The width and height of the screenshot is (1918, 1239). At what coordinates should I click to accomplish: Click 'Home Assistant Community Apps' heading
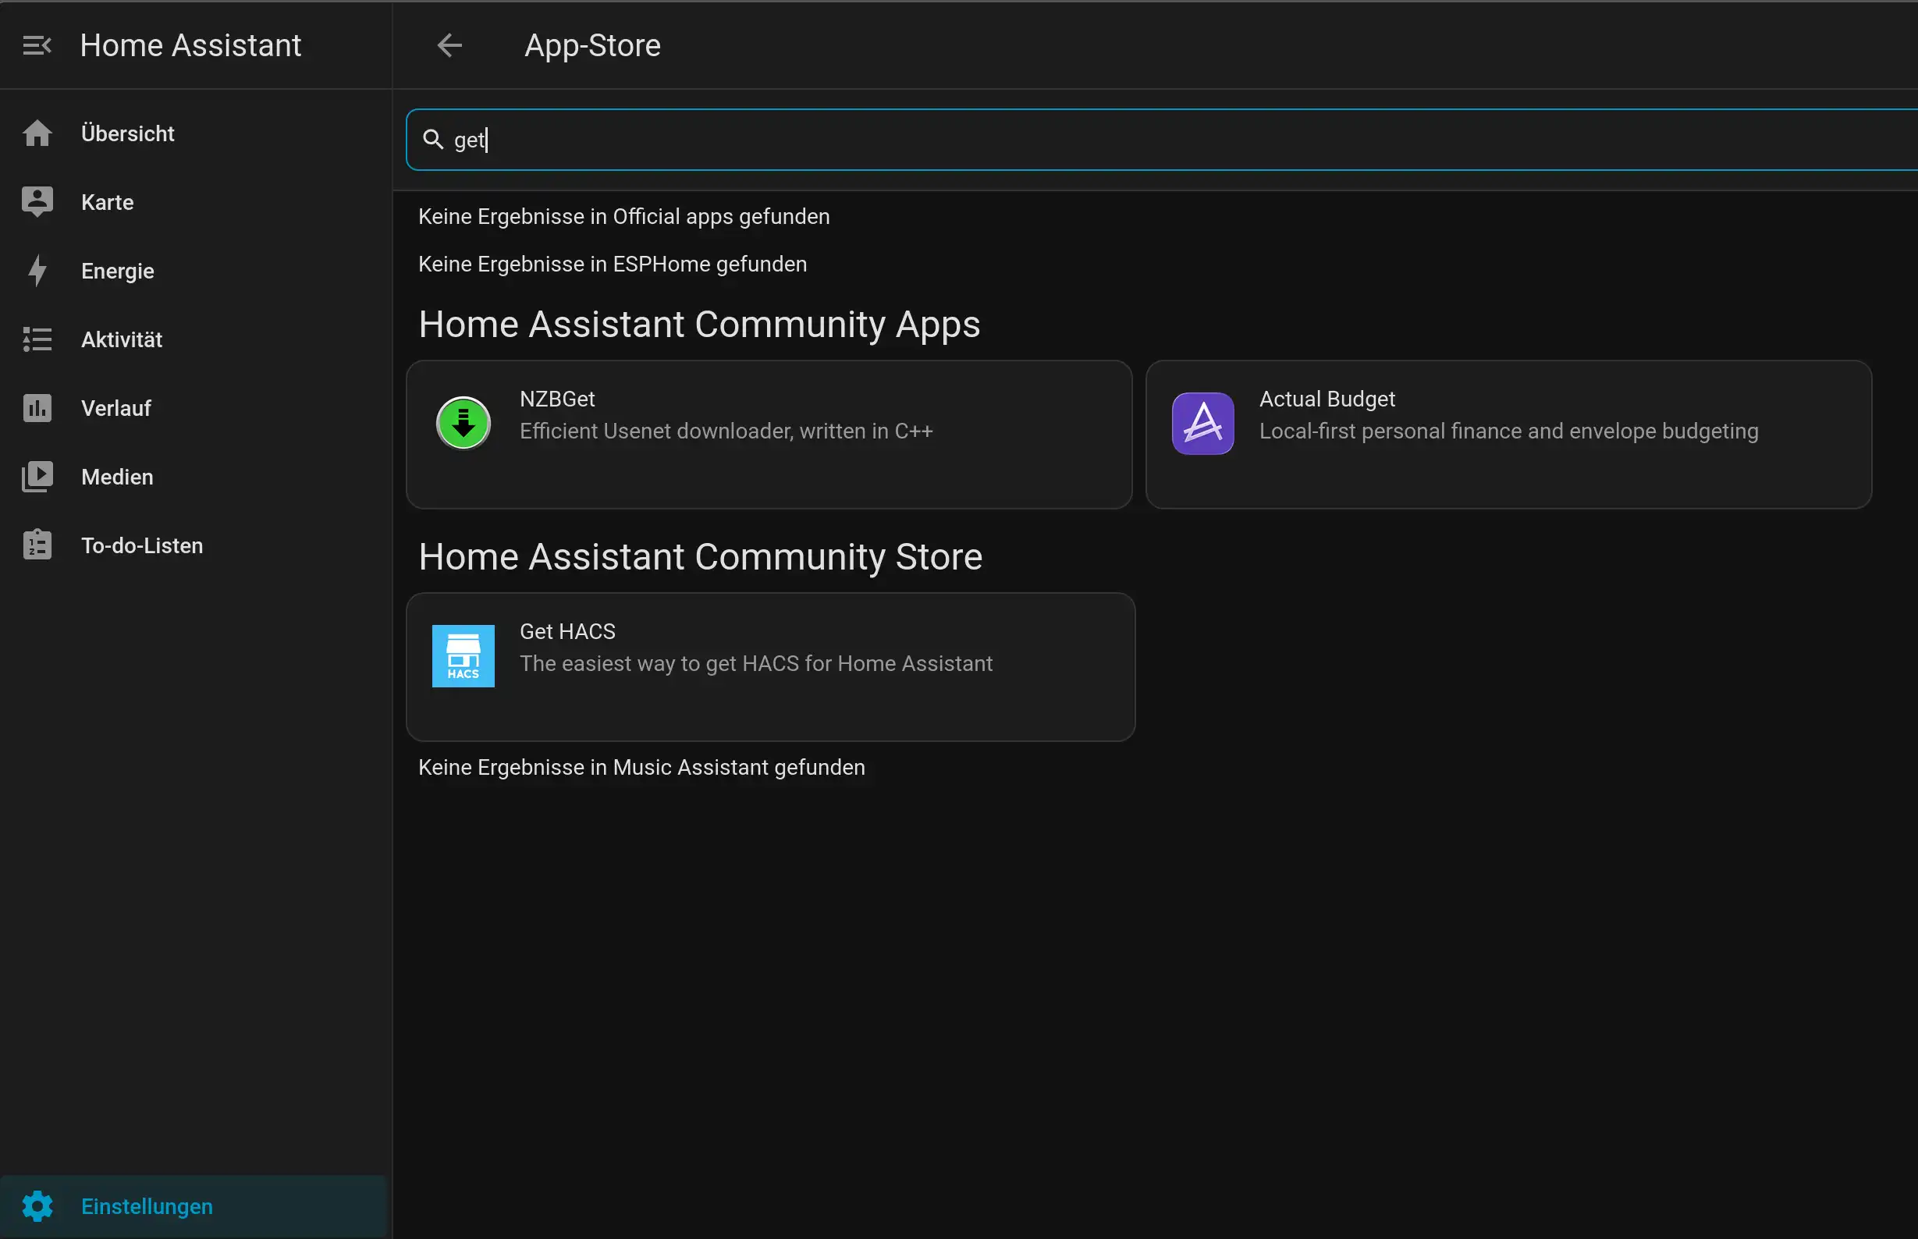699,325
